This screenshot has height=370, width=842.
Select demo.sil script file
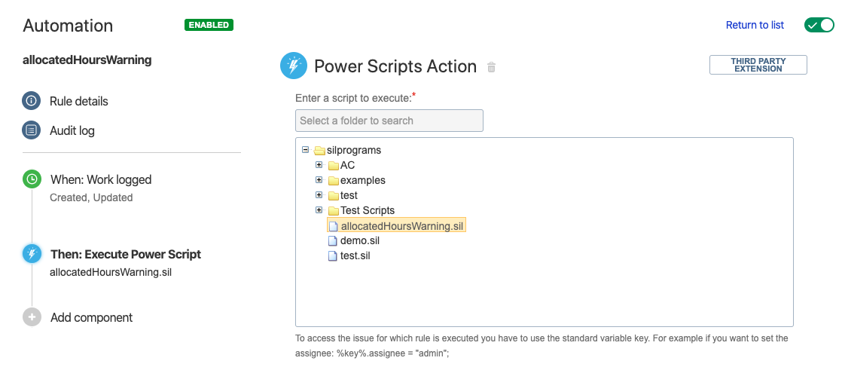(x=360, y=241)
